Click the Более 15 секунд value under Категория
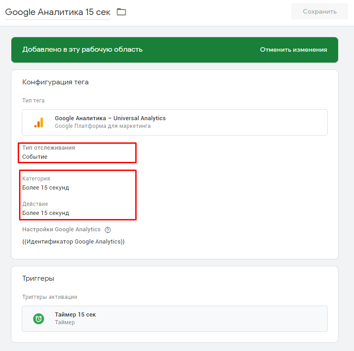 (x=45, y=188)
